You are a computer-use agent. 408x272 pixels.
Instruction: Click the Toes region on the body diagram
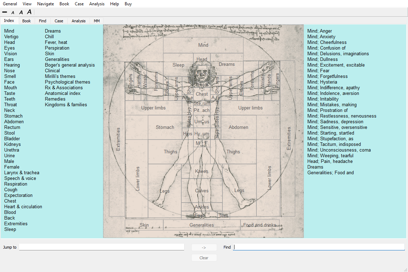(x=223, y=216)
